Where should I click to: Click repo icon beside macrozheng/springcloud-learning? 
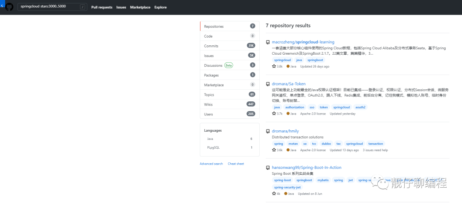pos(268,42)
